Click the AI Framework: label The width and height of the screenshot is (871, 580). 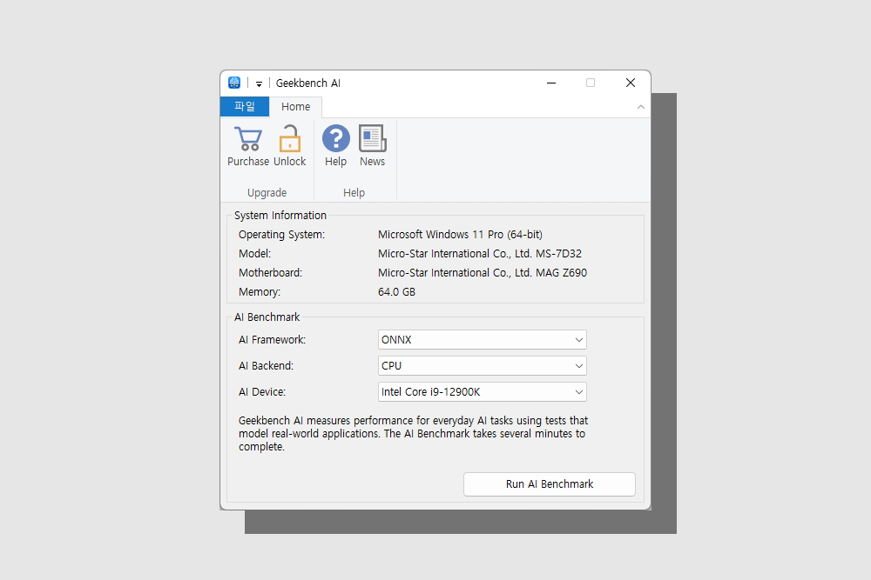[x=272, y=340]
